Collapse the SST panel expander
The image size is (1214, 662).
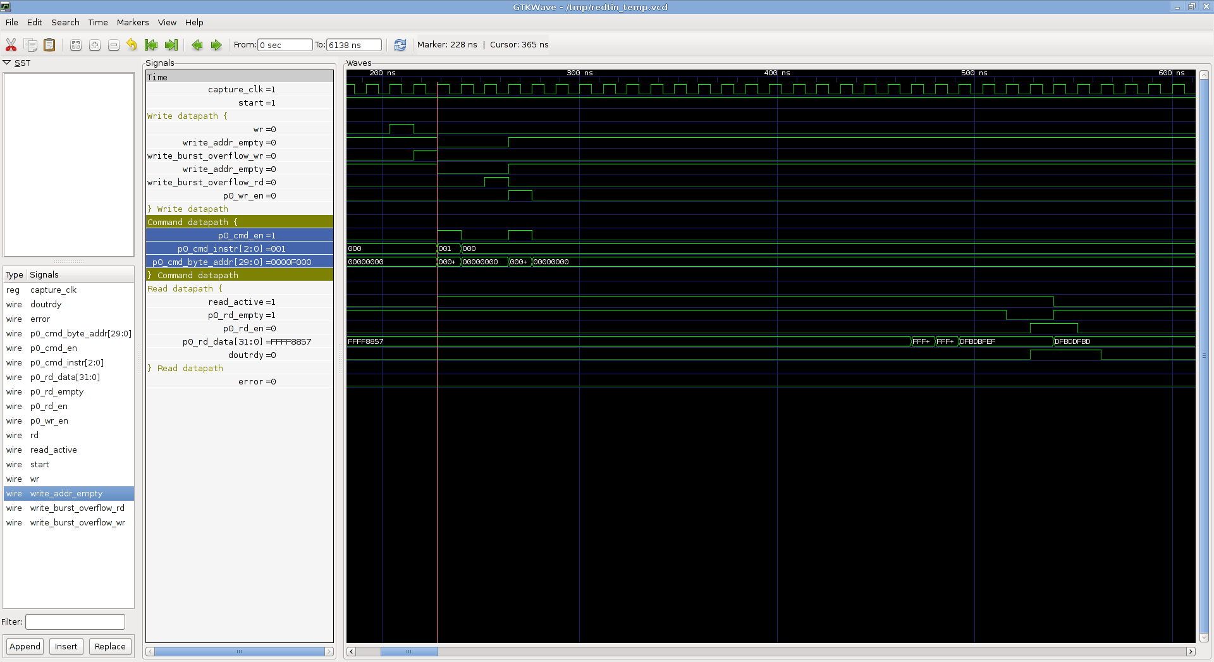7,63
